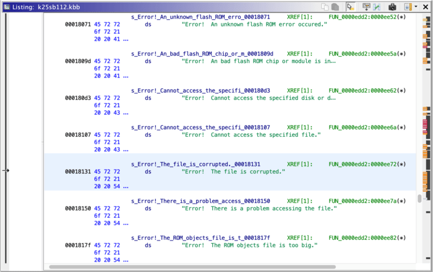This screenshot has height=272, width=433.
Task: Close the Listing panel with the X
Action: (426, 6)
